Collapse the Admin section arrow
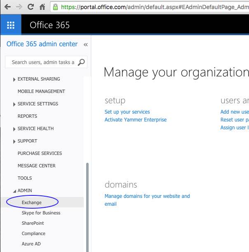 pos(14,191)
